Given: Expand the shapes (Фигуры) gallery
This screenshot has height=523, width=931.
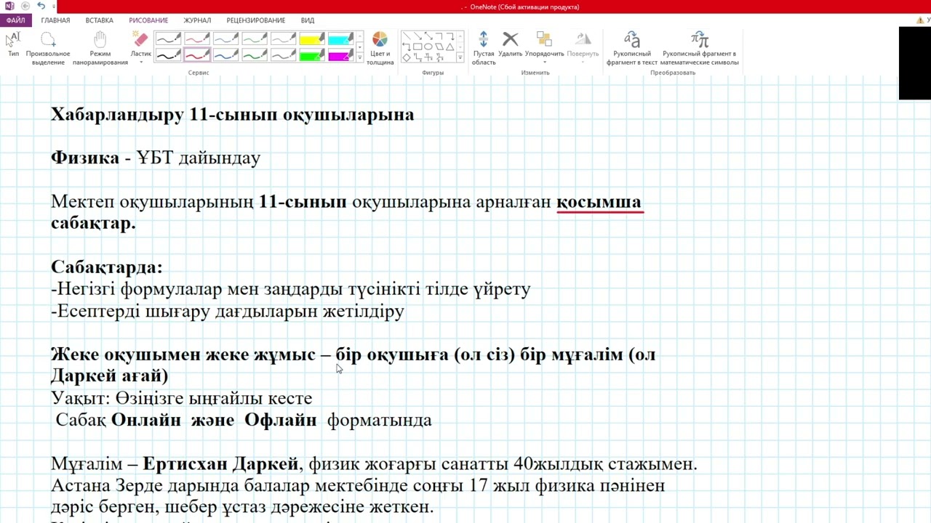Looking at the screenshot, I should [x=460, y=57].
